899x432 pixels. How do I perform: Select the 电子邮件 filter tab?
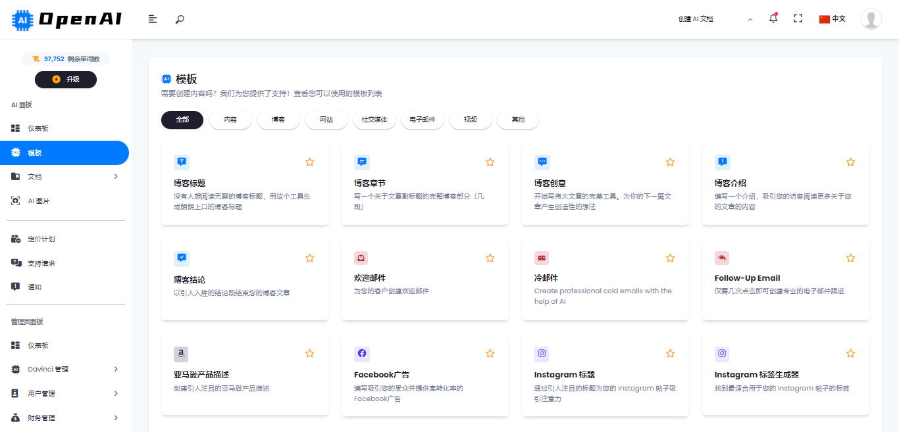(423, 120)
